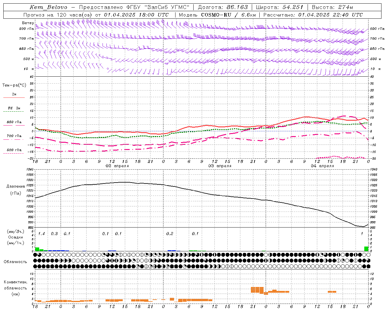
Task: Select the "(гПа)" unit under Давление
Action: (x=16, y=193)
